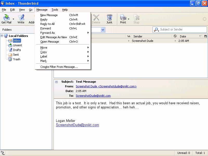Image resolution: width=208 pixels, height=156 pixels.
Task: Select the Screenshot Dude message row
Action: point(149,41)
